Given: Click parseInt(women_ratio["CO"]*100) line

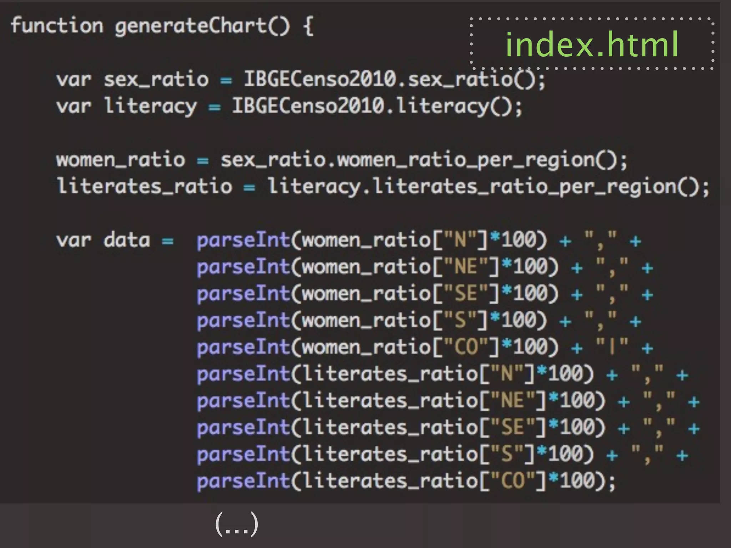Looking at the screenshot, I should pyautogui.click(x=425, y=347).
